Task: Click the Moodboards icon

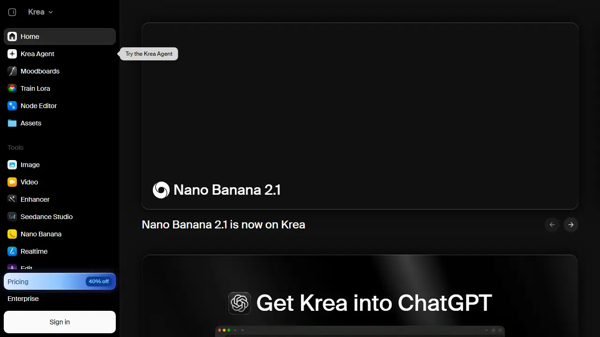Action: tap(12, 71)
